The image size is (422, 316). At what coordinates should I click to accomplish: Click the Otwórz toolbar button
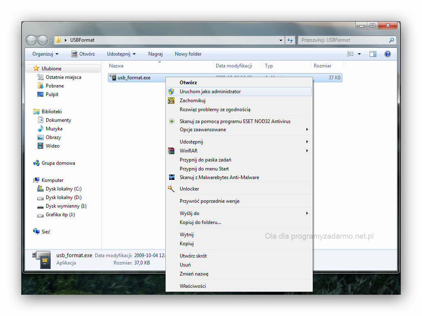[83, 54]
